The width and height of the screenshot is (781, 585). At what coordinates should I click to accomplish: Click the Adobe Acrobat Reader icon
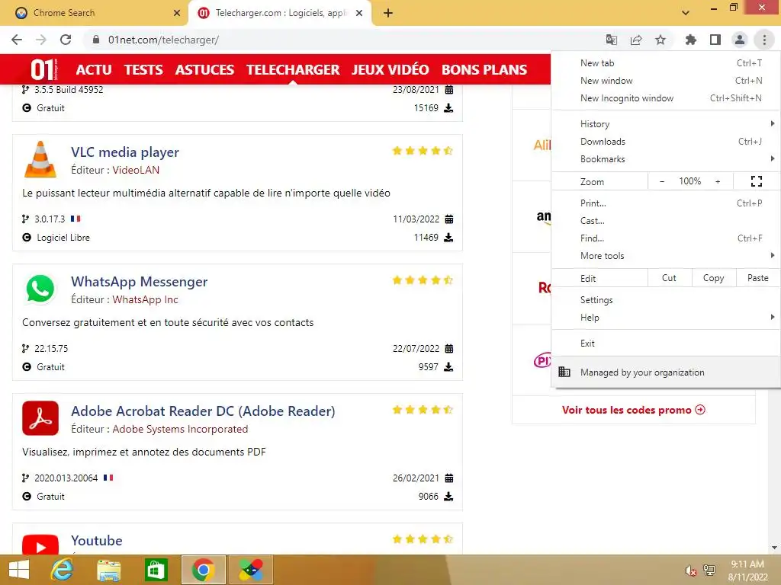[x=40, y=418]
